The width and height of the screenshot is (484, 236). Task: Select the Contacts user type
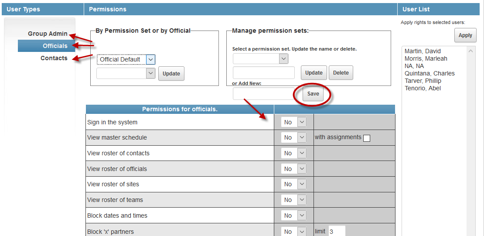(x=54, y=58)
